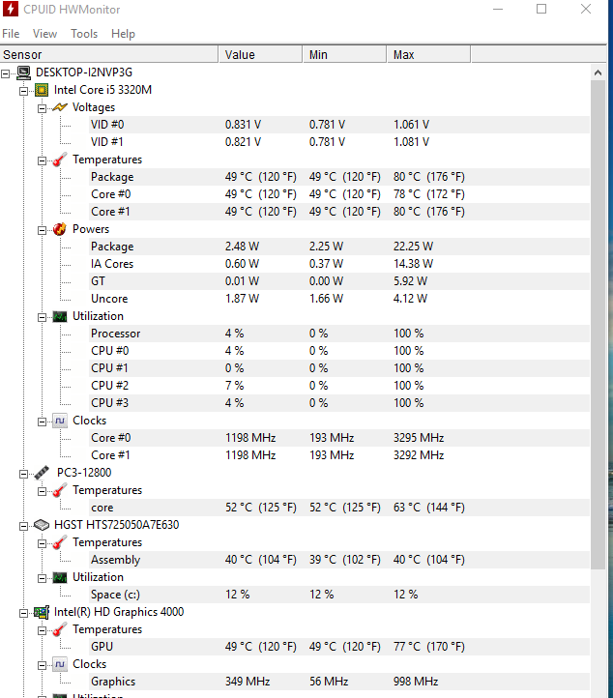Screen dimensions: 613x698
Task: Click the HGST Temperatures thermometer icon
Action: click(x=60, y=542)
